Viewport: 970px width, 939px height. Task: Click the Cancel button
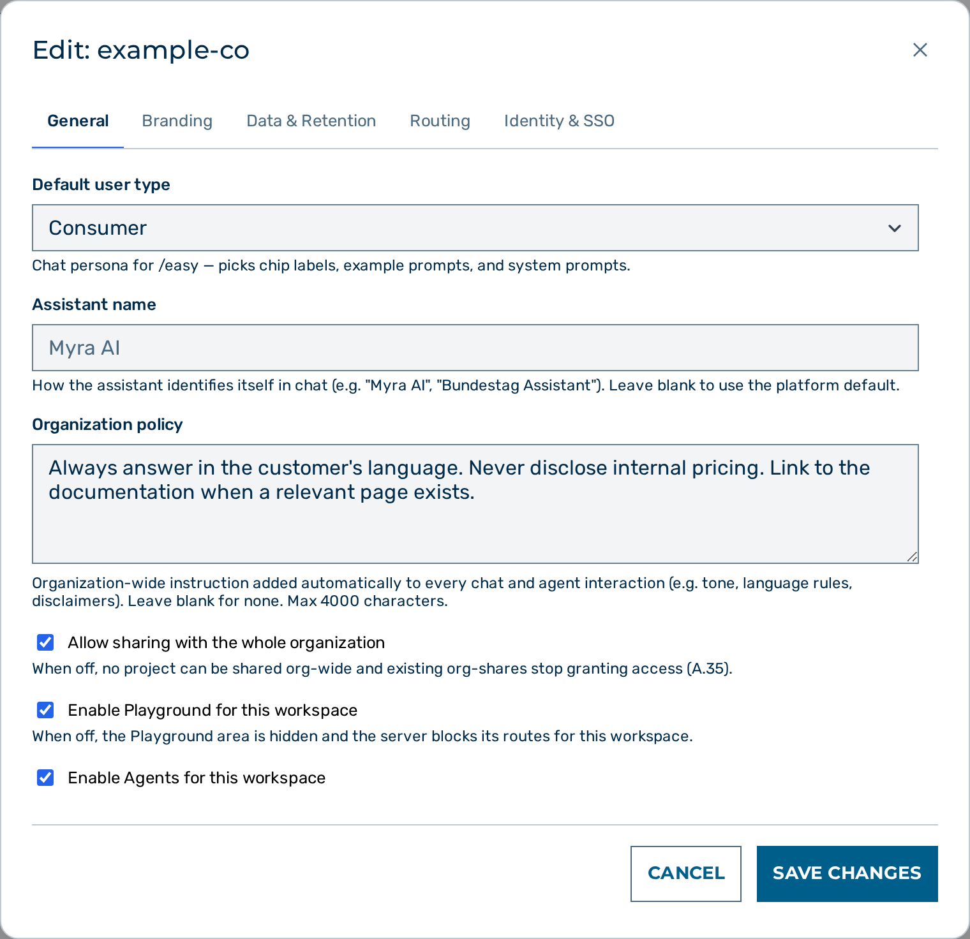(686, 873)
